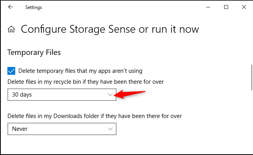The image size is (253, 155).
Task: Click the 'Temporary Files' section heading
Action: [x=34, y=52]
